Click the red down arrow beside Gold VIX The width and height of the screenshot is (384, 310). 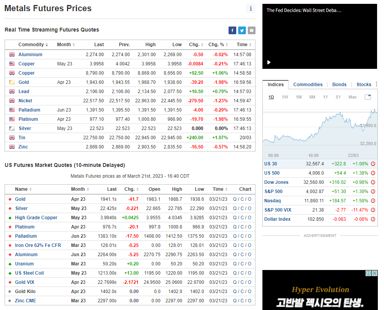10,282
